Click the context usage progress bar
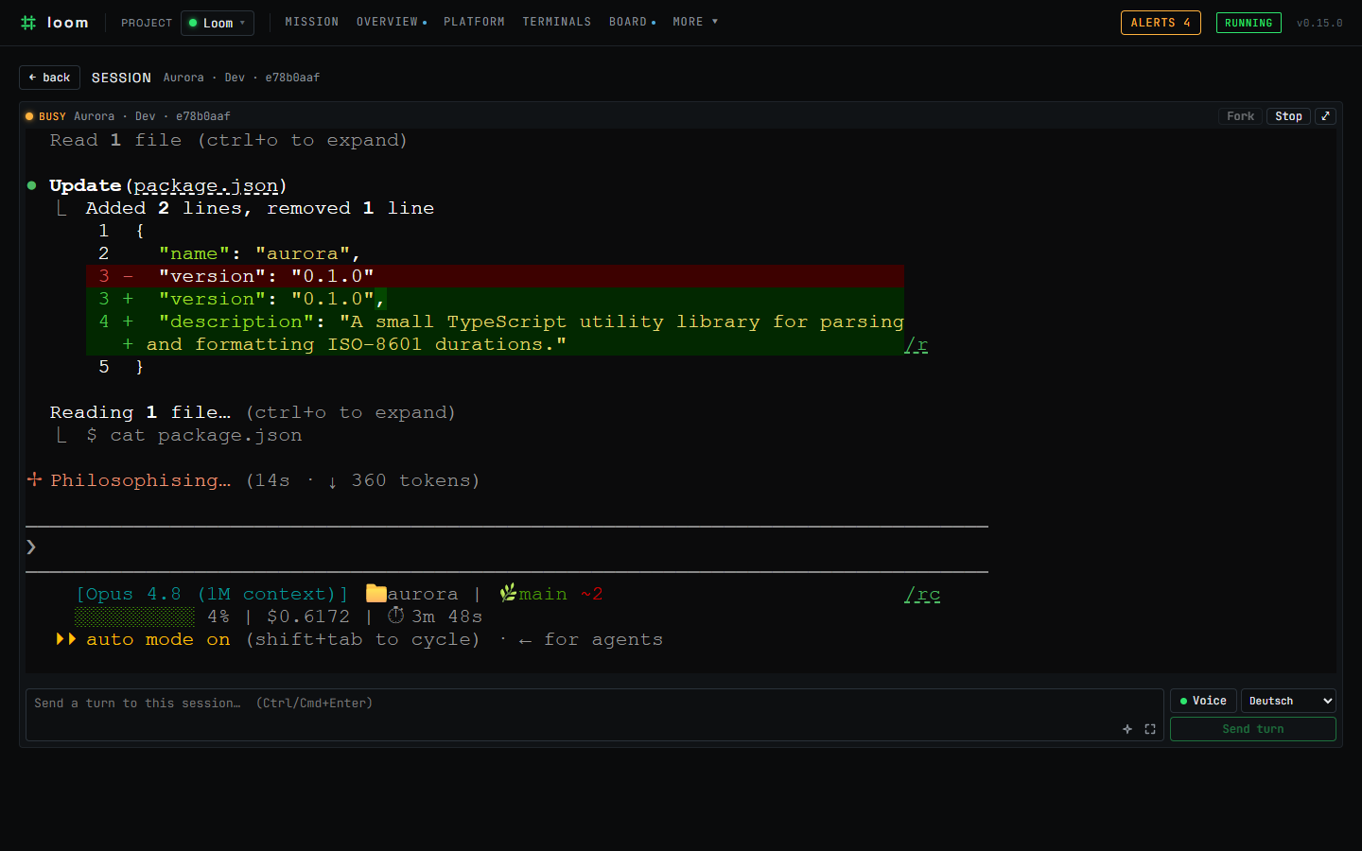This screenshot has width=1362, height=851. click(x=134, y=617)
